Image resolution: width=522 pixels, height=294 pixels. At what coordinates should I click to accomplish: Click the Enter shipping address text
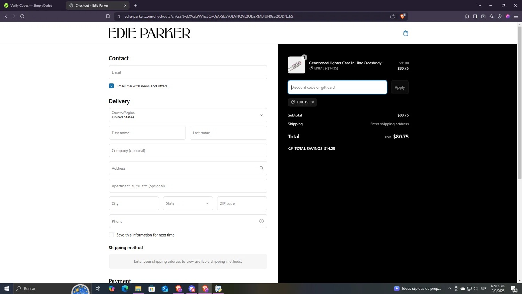pos(389,124)
